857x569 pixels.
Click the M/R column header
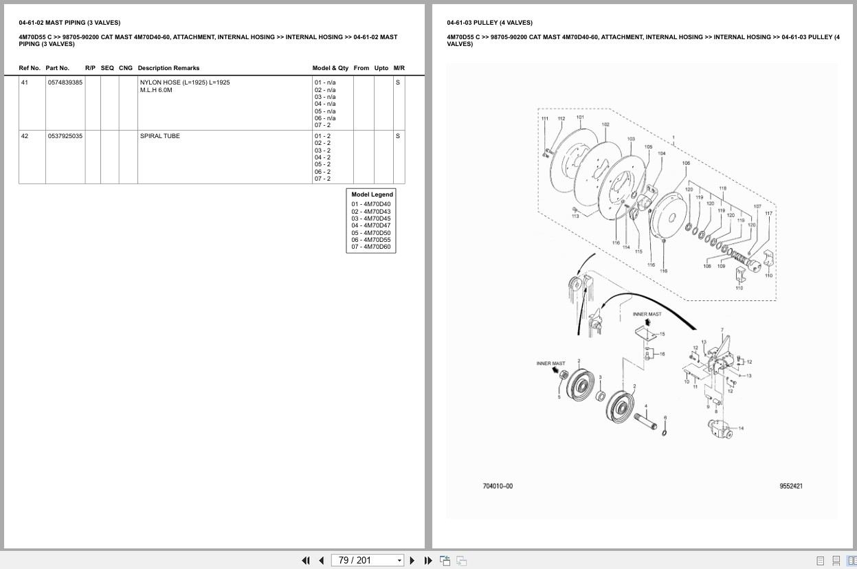coord(399,68)
